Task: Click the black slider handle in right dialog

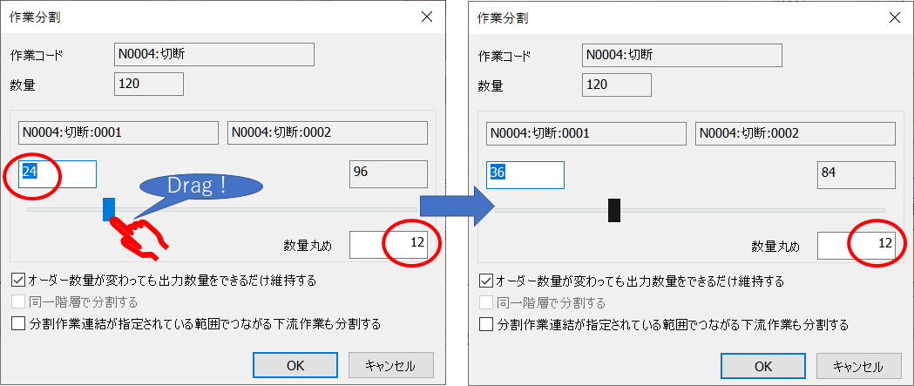Action: 613,210
